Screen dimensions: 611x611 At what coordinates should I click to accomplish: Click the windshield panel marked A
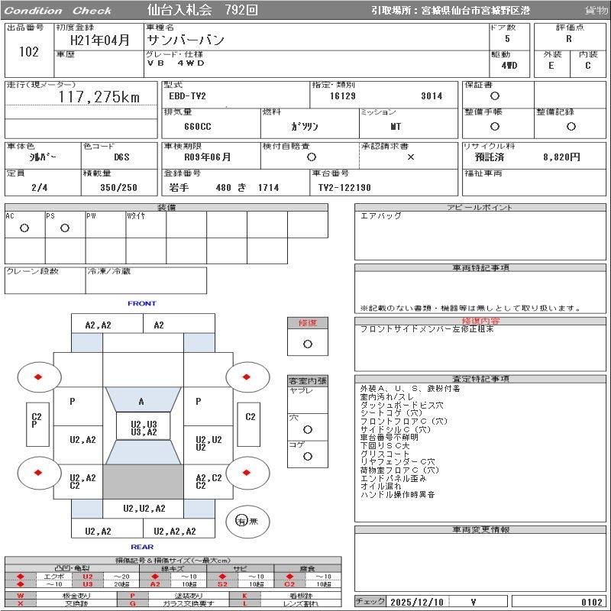coord(141,402)
